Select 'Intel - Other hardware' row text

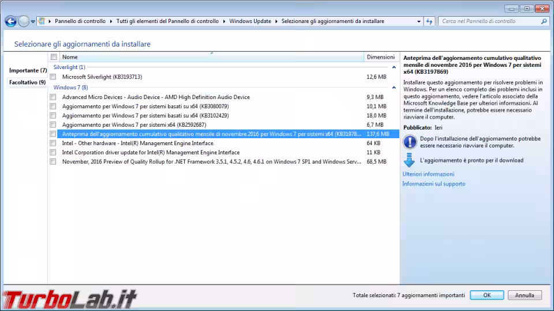coord(137,143)
